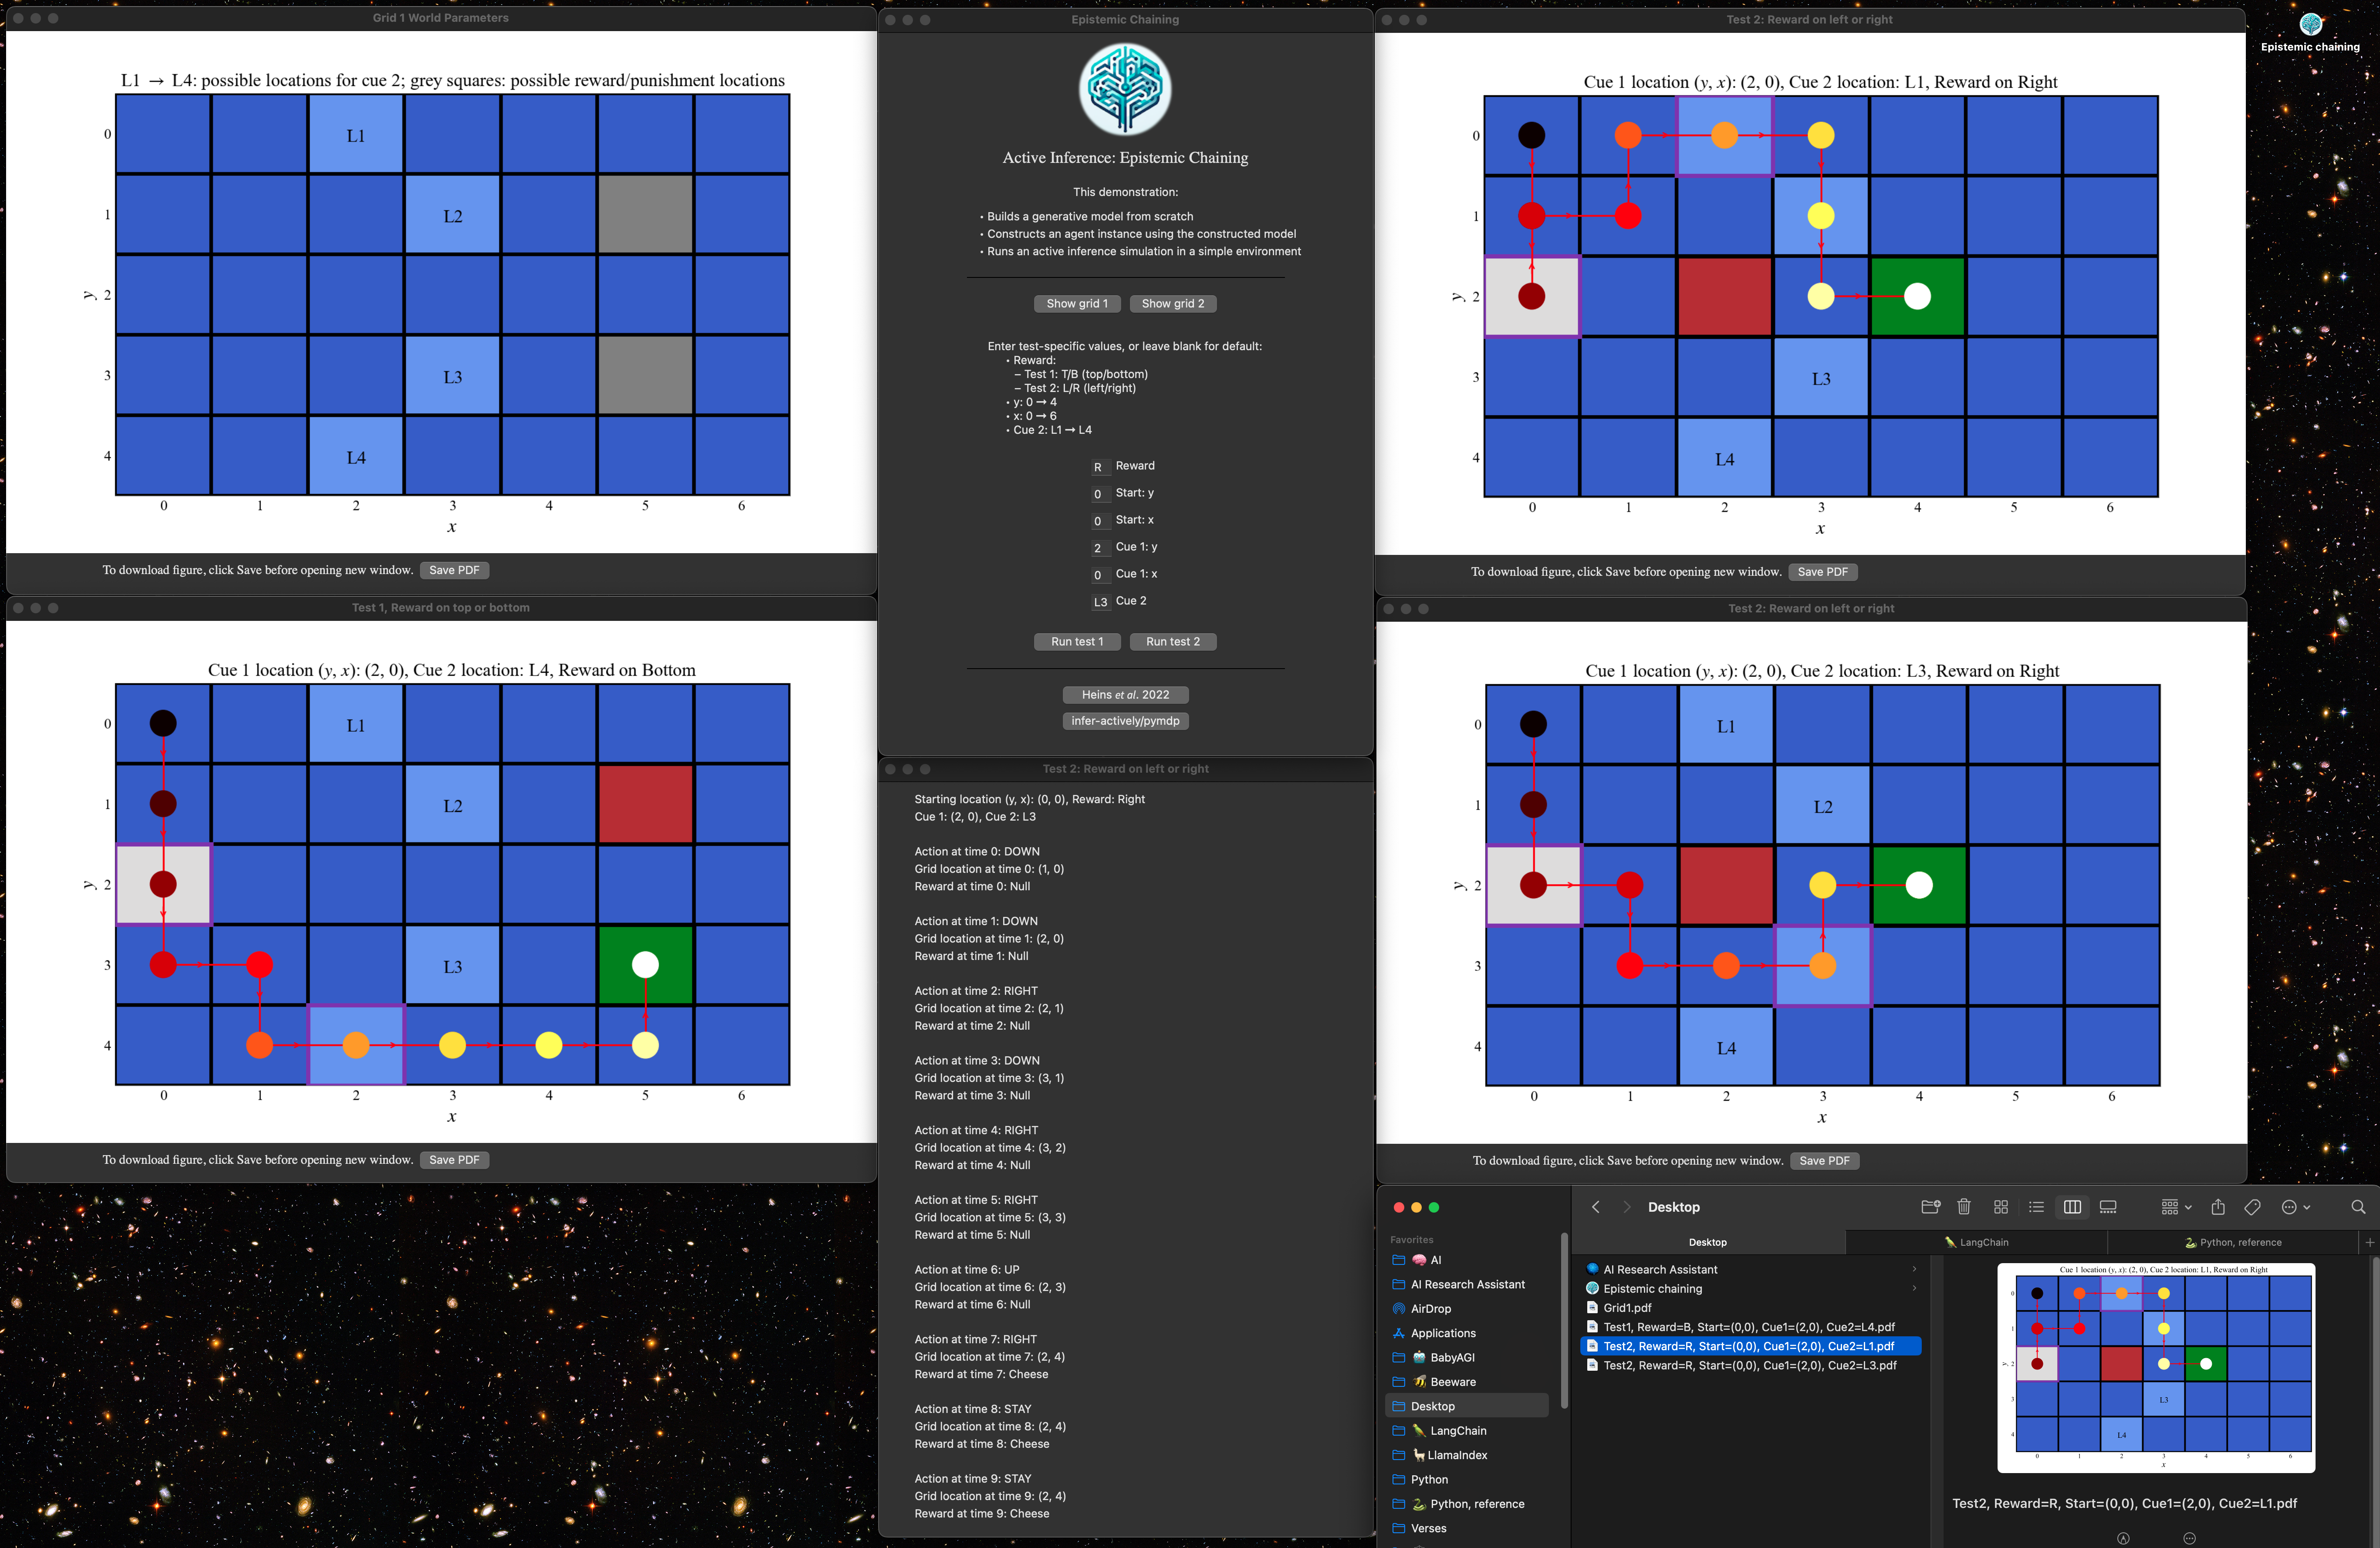
Task: Click the Finder share icon
Action: point(2218,1207)
